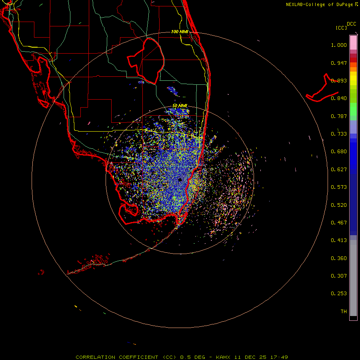Click the 11 DEC 25 date in caption
The width and height of the screenshot is (360, 360).
click(x=250, y=357)
